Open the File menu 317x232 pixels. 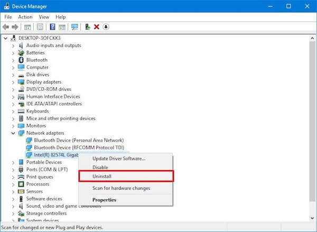click(x=8, y=17)
